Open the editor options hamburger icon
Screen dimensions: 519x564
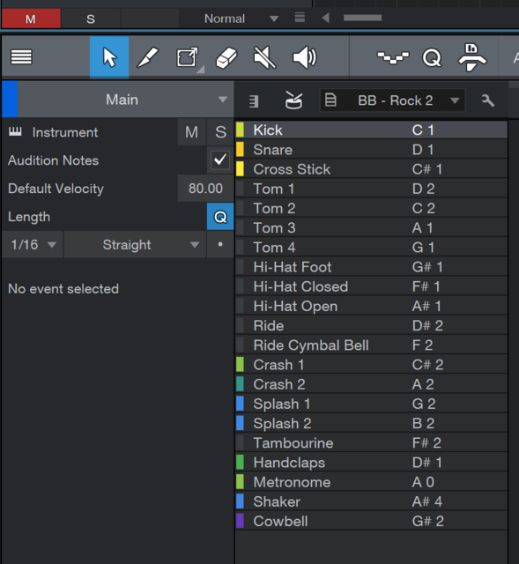tap(21, 56)
